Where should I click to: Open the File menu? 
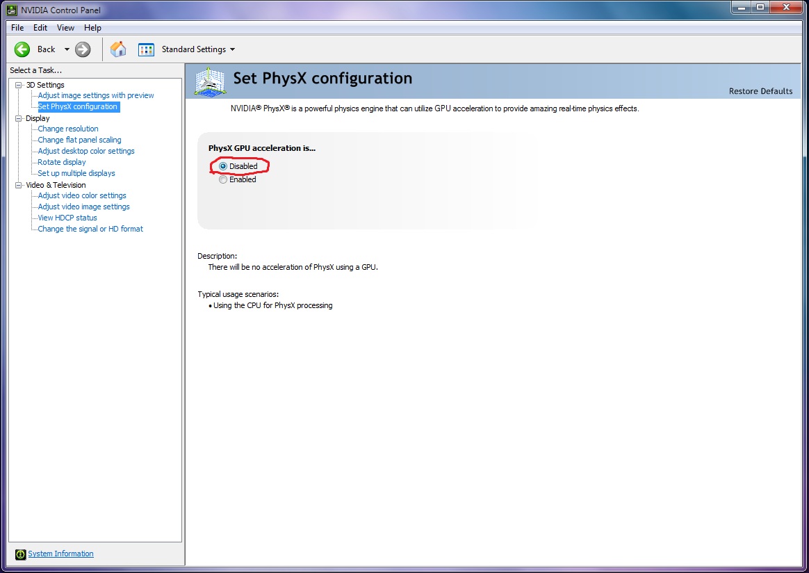[17, 28]
